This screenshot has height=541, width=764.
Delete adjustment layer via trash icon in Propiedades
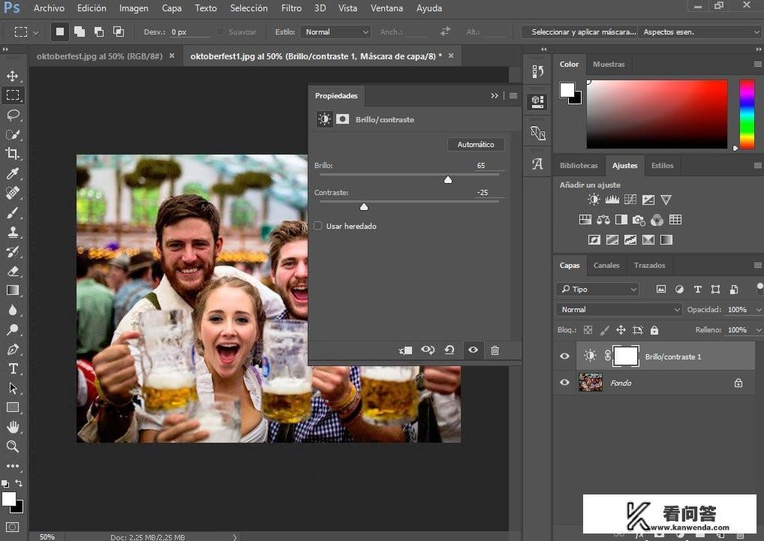coord(495,350)
